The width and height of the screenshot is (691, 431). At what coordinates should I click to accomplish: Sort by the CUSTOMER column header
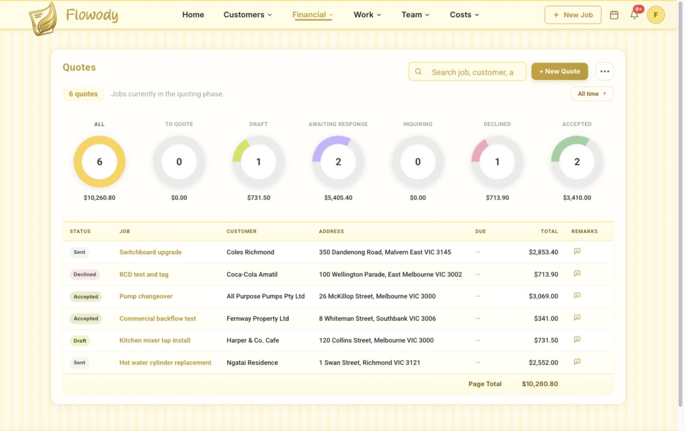click(241, 231)
